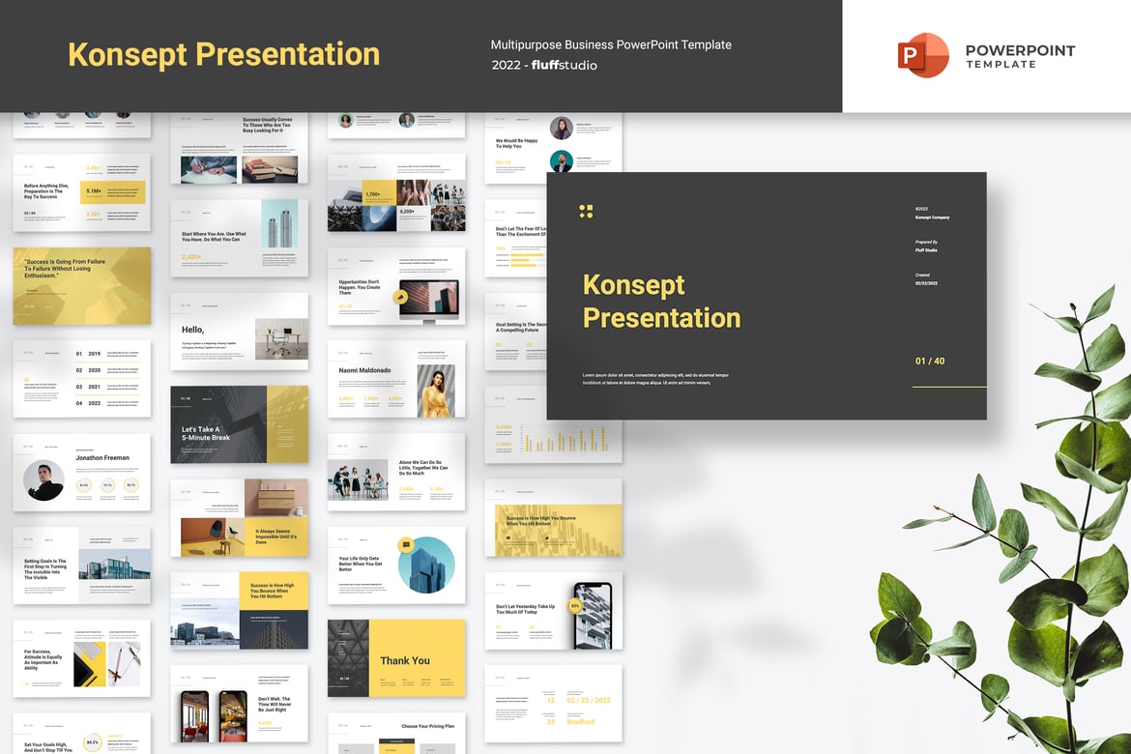Select the image grid slide showing '1,700+'
Image resolution: width=1131 pixels, height=754 pixels.
(396, 192)
